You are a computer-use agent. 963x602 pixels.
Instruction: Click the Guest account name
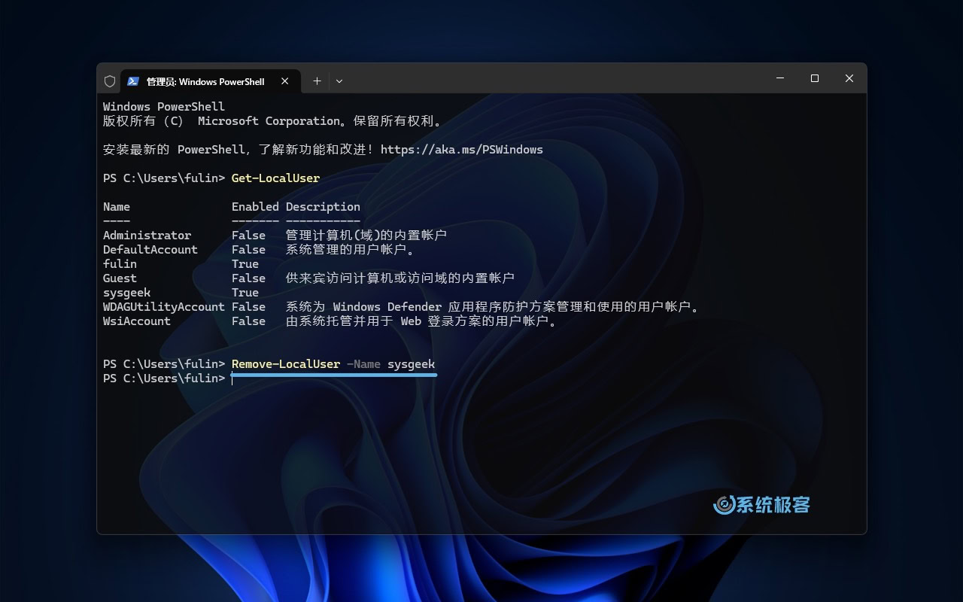pyautogui.click(x=120, y=278)
